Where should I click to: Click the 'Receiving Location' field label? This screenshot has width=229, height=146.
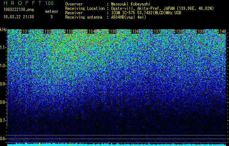click(85, 8)
